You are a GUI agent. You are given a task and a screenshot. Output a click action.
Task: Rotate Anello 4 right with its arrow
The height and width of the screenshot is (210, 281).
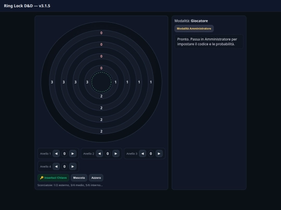click(72, 166)
